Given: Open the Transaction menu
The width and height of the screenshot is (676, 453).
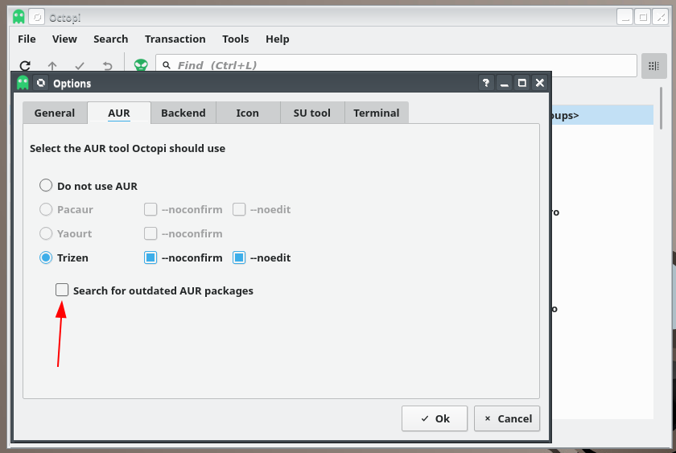Looking at the screenshot, I should click(175, 39).
